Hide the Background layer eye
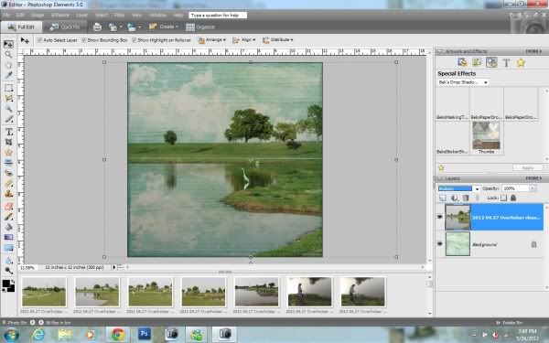 pos(440,244)
